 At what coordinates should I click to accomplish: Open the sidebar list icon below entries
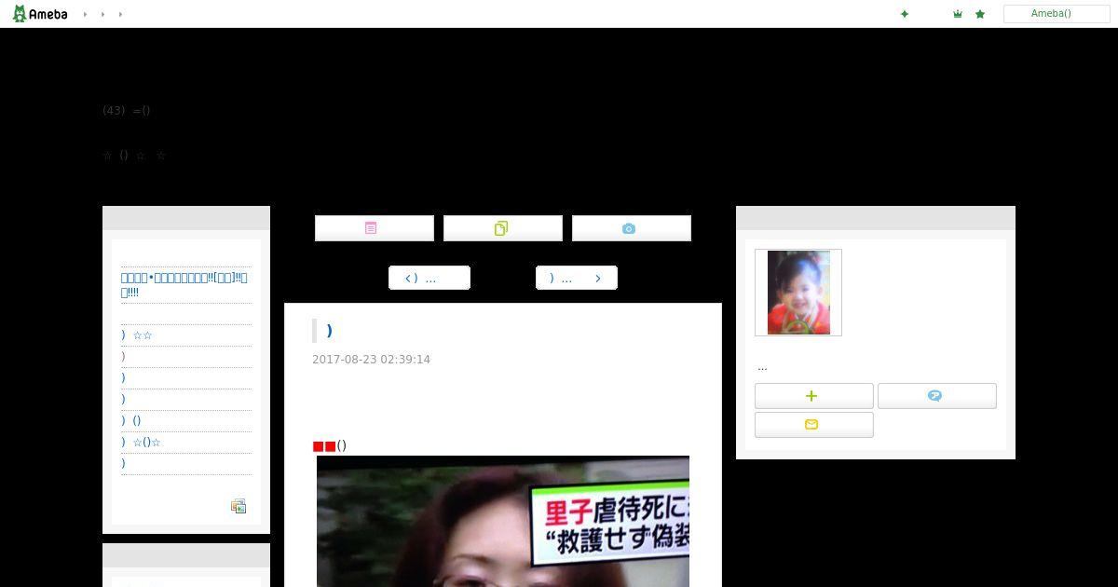click(239, 507)
